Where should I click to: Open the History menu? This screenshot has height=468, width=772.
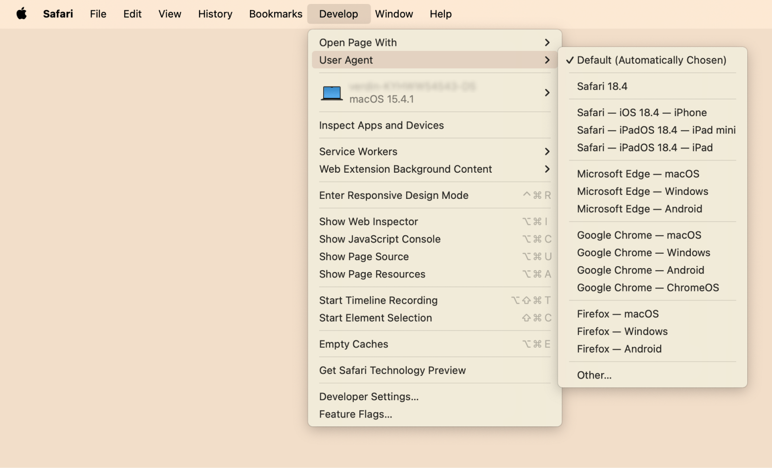[x=215, y=14]
